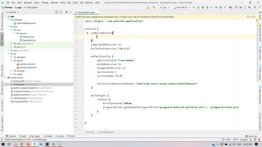Click the Sync Project with Gradle Files icon

(241, 7)
